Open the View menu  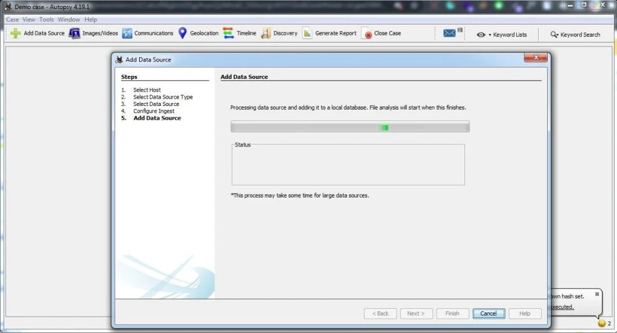[x=29, y=19]
